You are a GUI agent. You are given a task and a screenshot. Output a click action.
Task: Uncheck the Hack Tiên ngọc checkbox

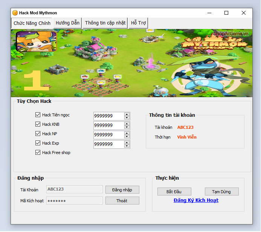coord(38,114)
